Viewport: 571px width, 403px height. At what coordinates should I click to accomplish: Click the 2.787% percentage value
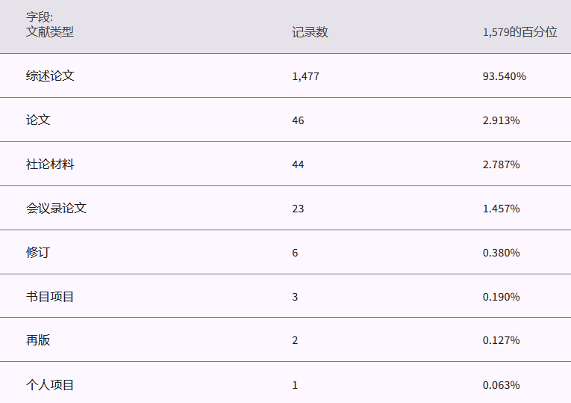501,164
